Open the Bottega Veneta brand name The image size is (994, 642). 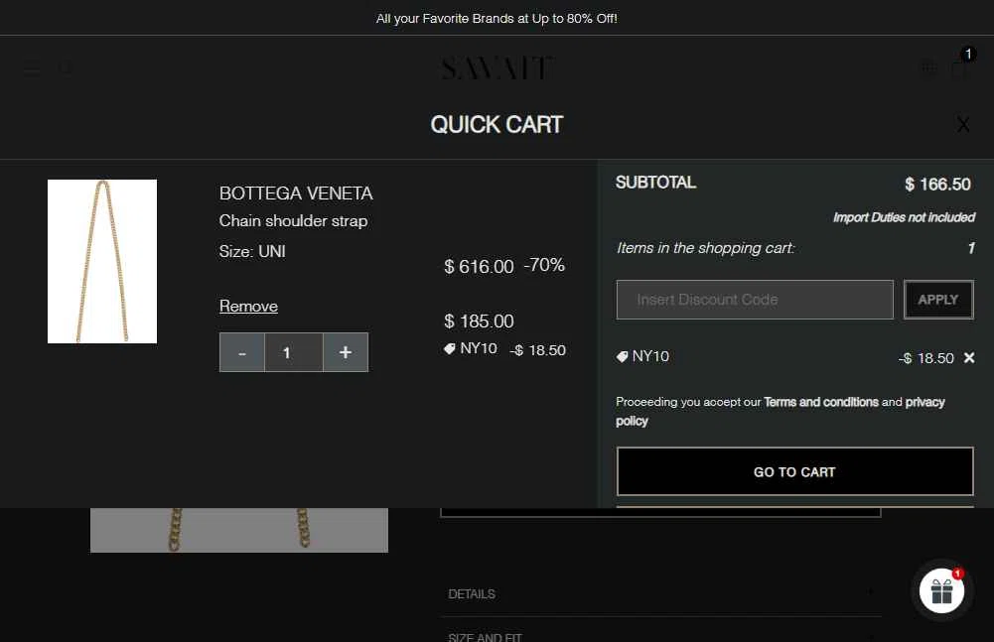click(x=296, y=193)
